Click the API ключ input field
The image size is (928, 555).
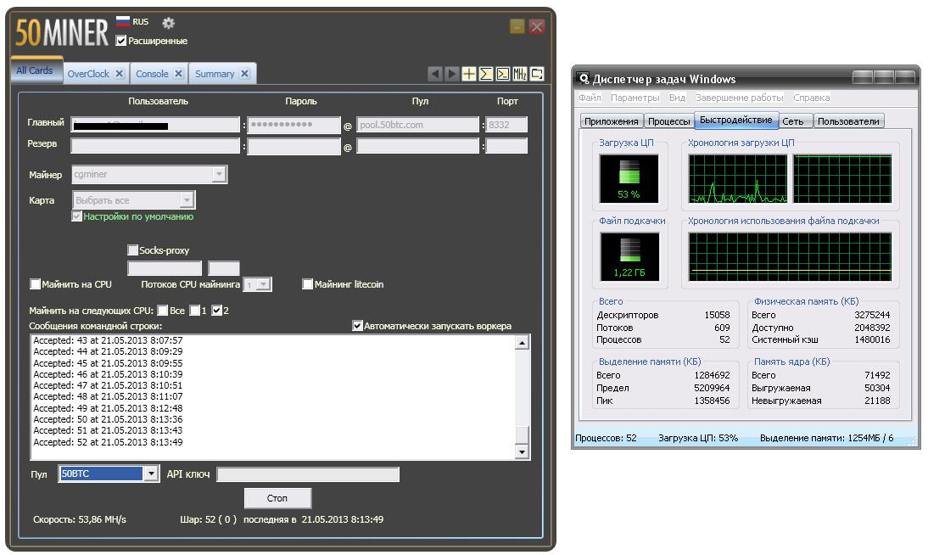coord(308,474)
